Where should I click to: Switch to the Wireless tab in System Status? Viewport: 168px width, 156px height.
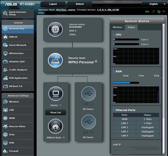coord(117,27)
